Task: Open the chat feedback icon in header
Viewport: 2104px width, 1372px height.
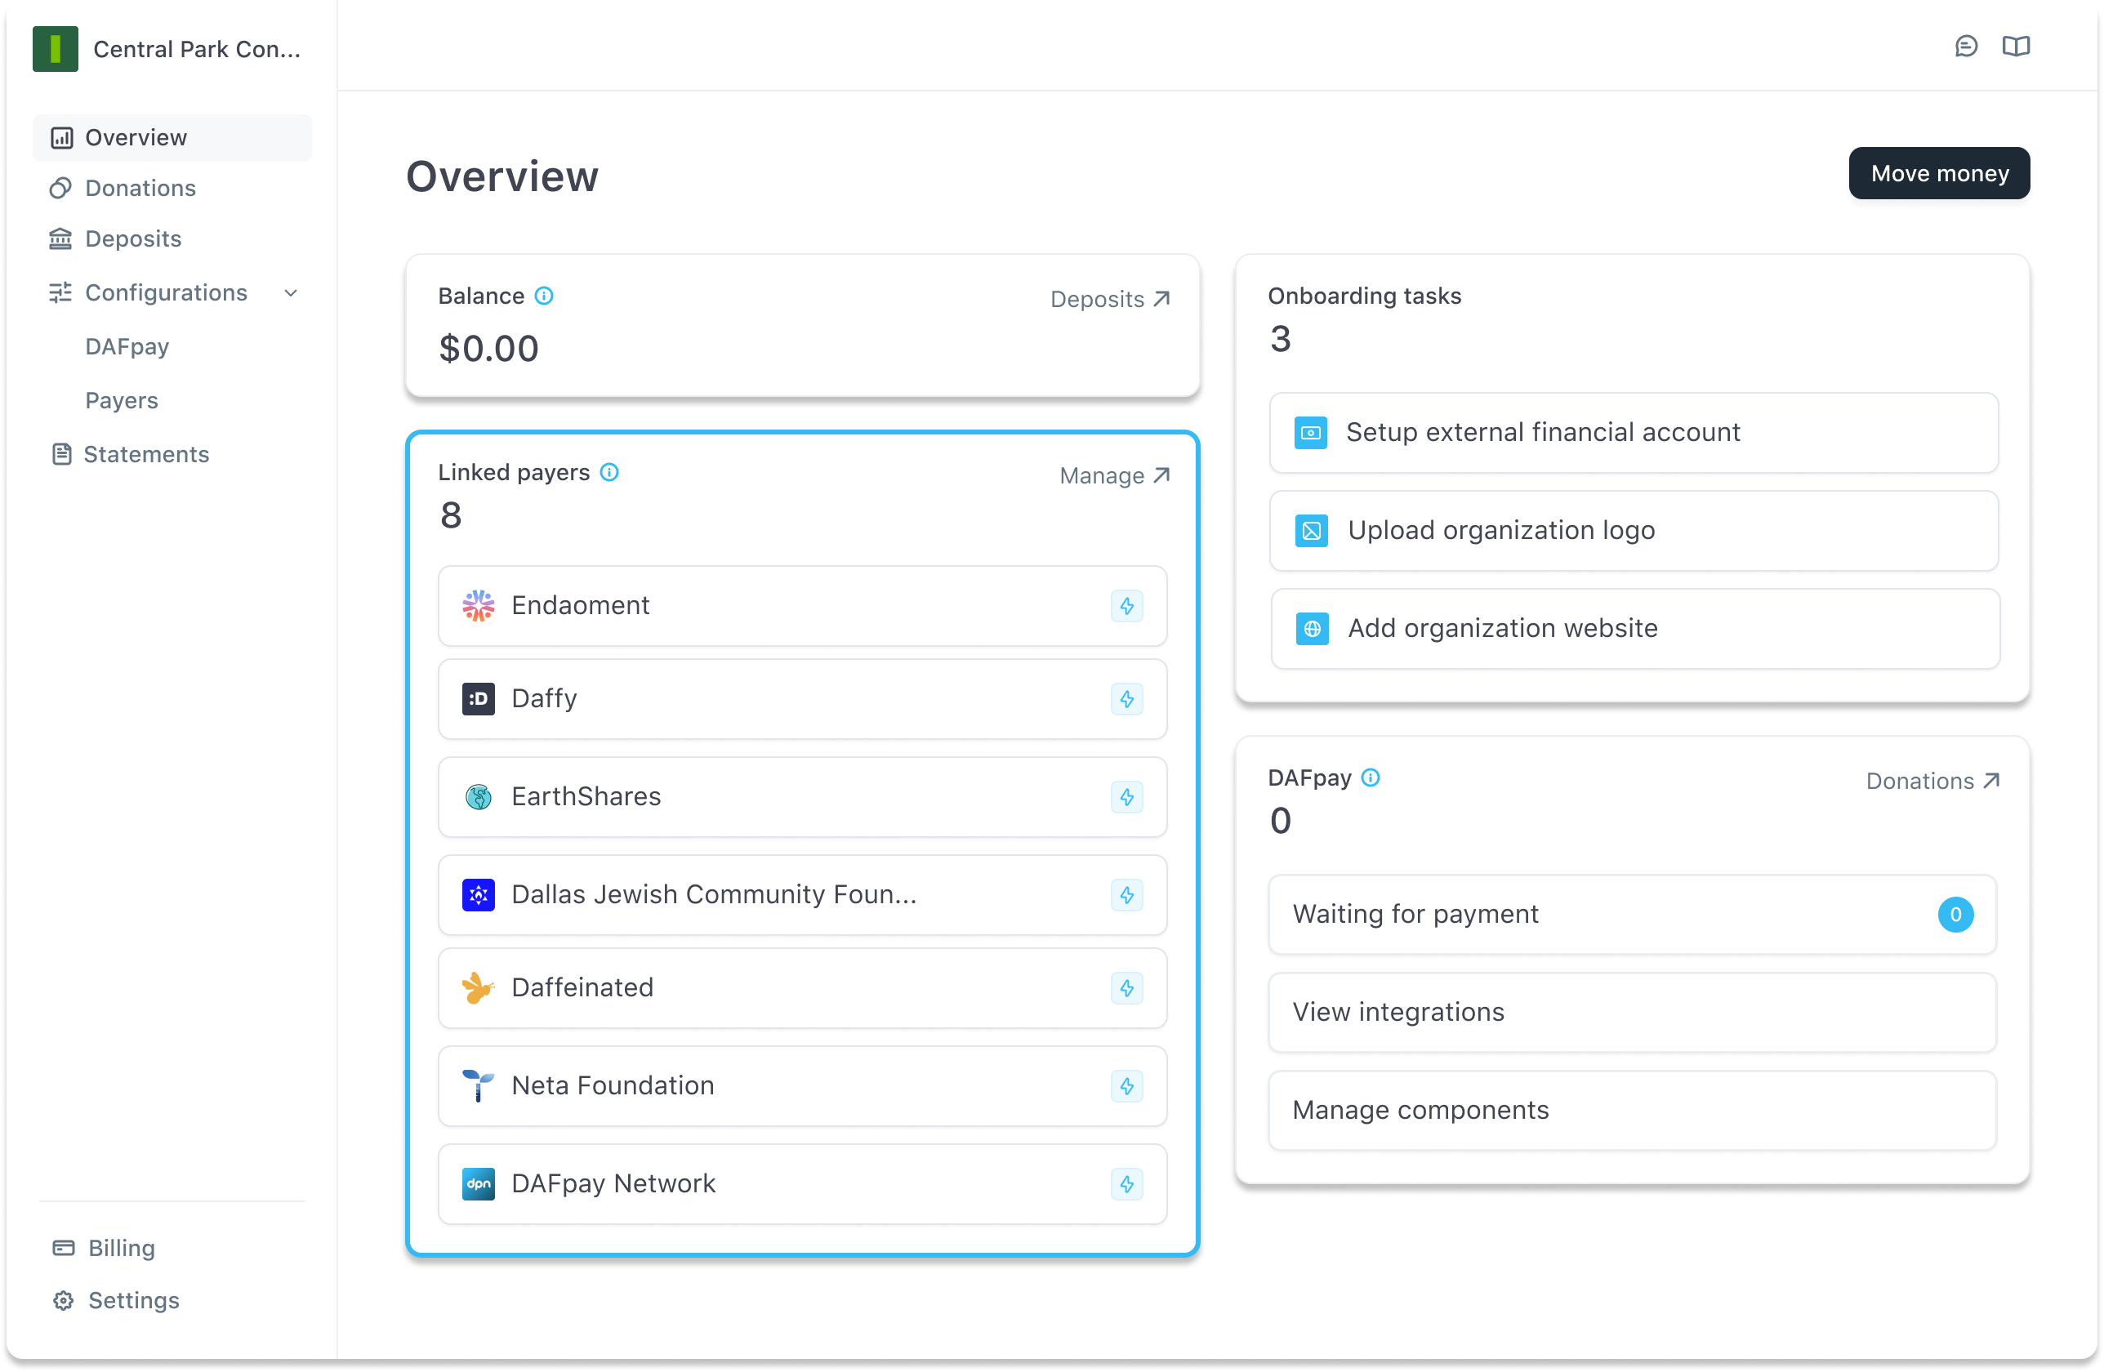Action: (1965, 46)
